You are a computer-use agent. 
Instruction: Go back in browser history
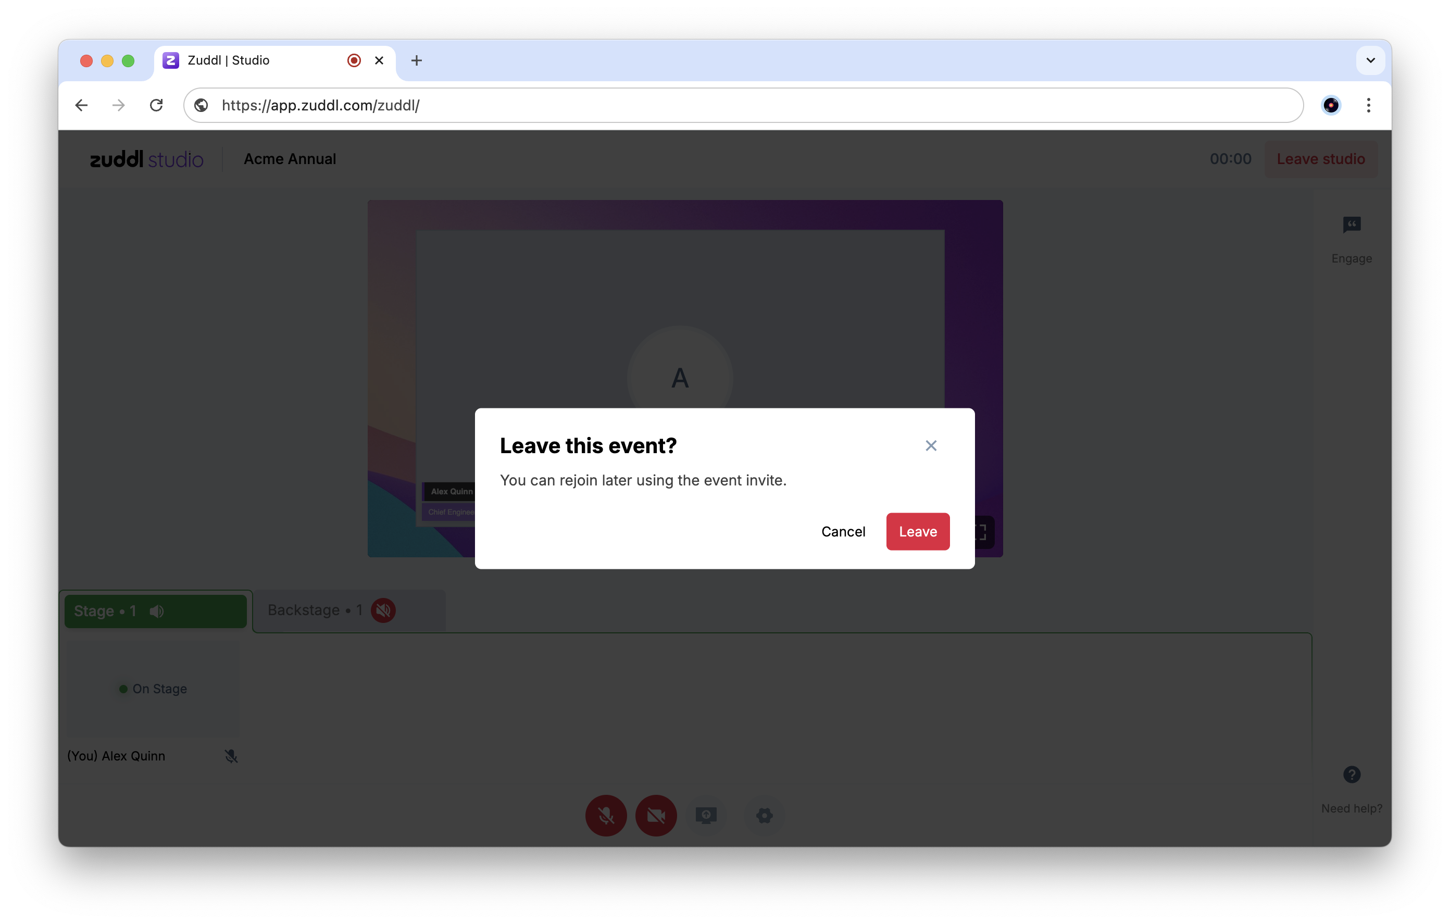click(81, 105)
